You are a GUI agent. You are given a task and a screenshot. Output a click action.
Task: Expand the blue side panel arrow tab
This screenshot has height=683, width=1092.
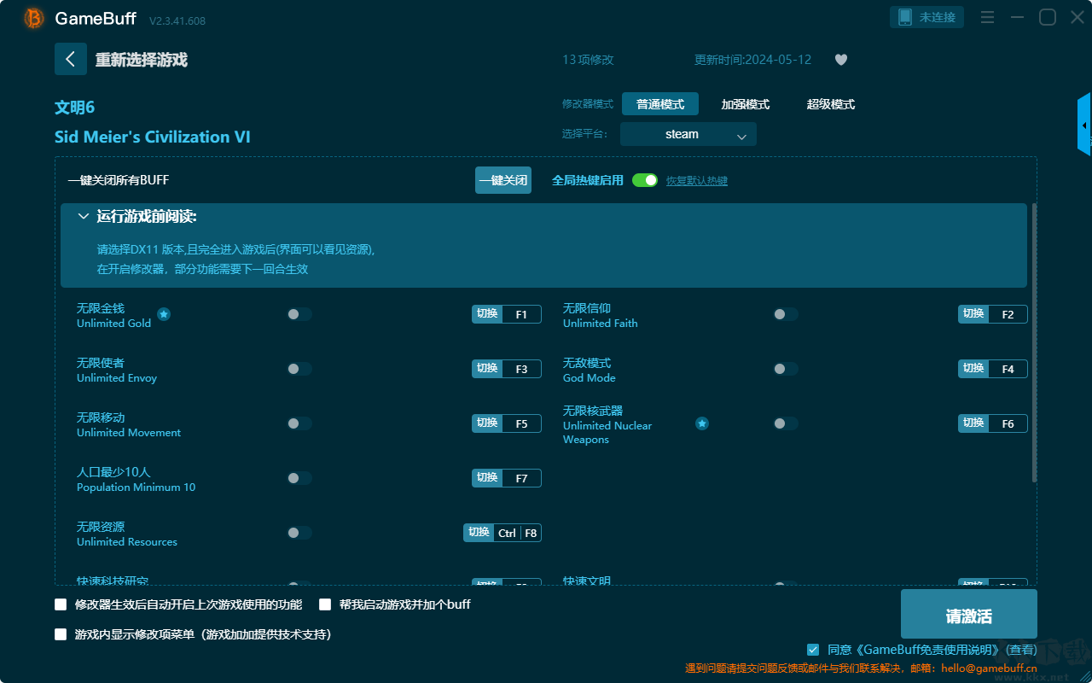1084,125
